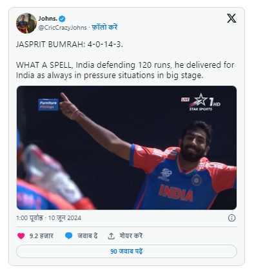Open the Bumrah celebration photo
The height and width of the screenshot is (273, 263).
point(126,148)
